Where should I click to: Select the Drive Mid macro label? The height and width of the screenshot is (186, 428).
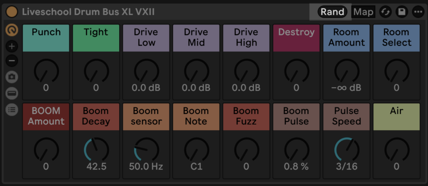196,38
